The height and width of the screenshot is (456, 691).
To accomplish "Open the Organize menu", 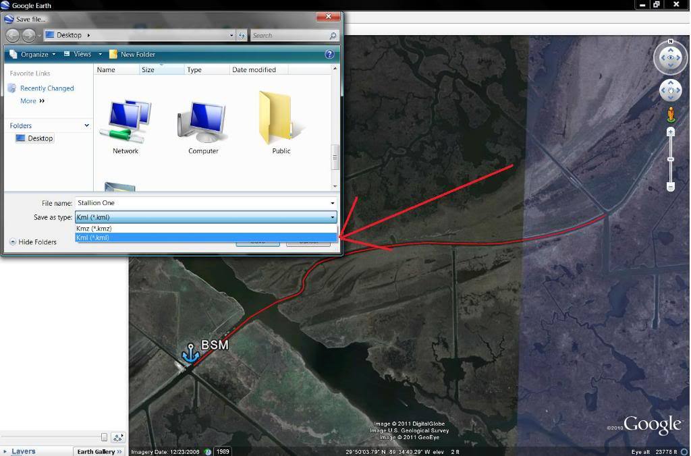I will (x=32, y=54).
